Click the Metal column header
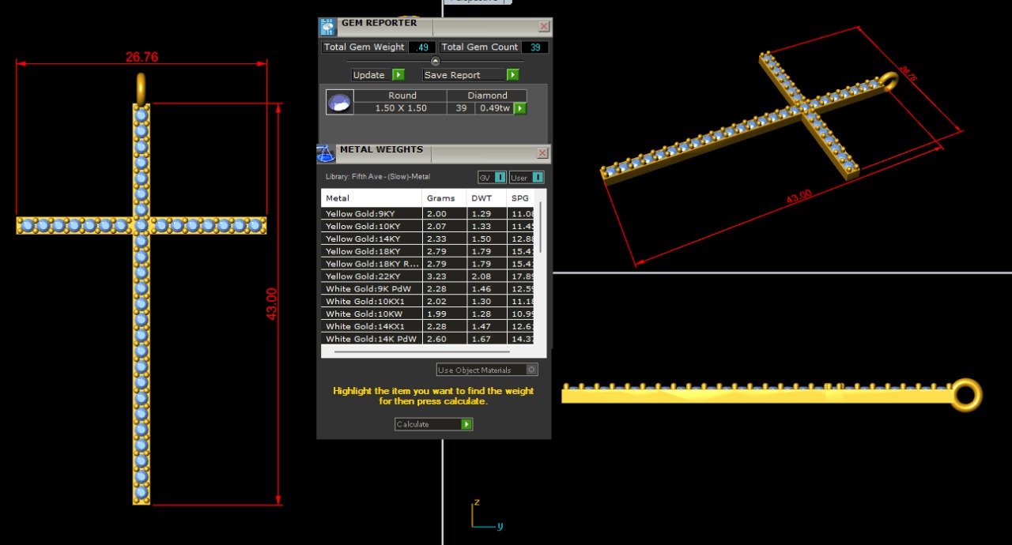The image size is (1012, 545). [x=371, y=198]
